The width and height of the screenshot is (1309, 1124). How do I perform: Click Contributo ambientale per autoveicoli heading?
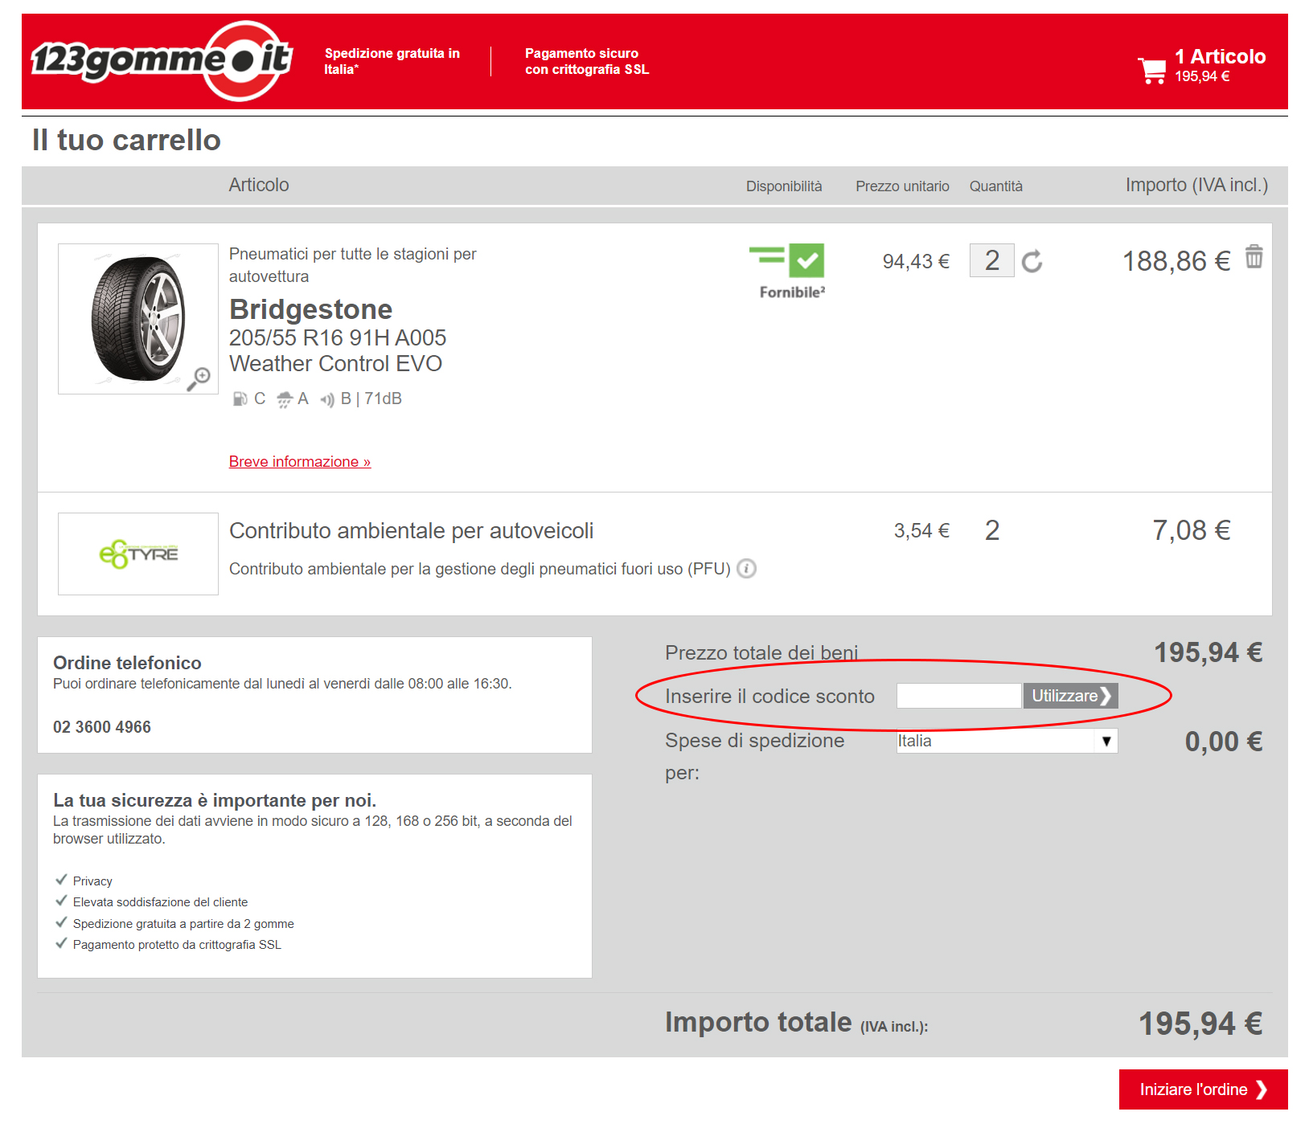[412, 531]
